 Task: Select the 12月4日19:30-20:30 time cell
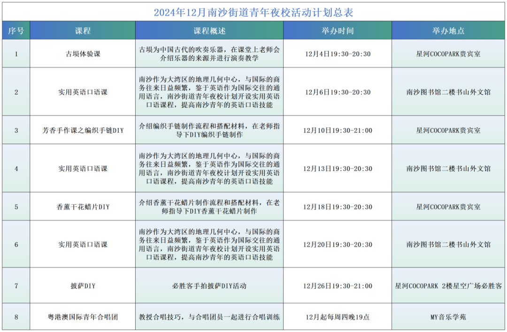point(338,54)
